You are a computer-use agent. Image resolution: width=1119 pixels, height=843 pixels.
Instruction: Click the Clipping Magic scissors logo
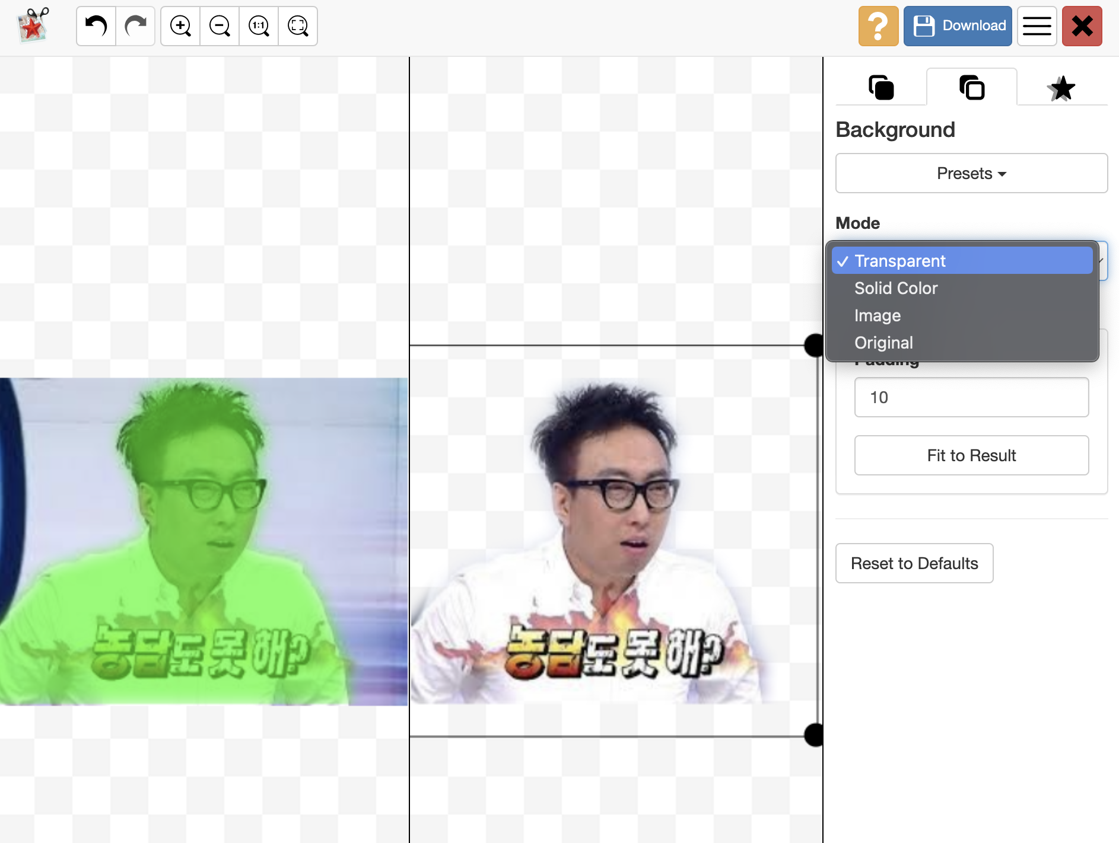[33, 25]
